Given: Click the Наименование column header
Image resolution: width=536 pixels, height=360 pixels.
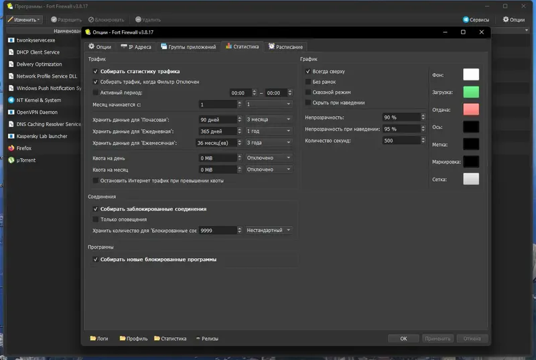Looking at the screenshot, I should (x=67, y=31).
